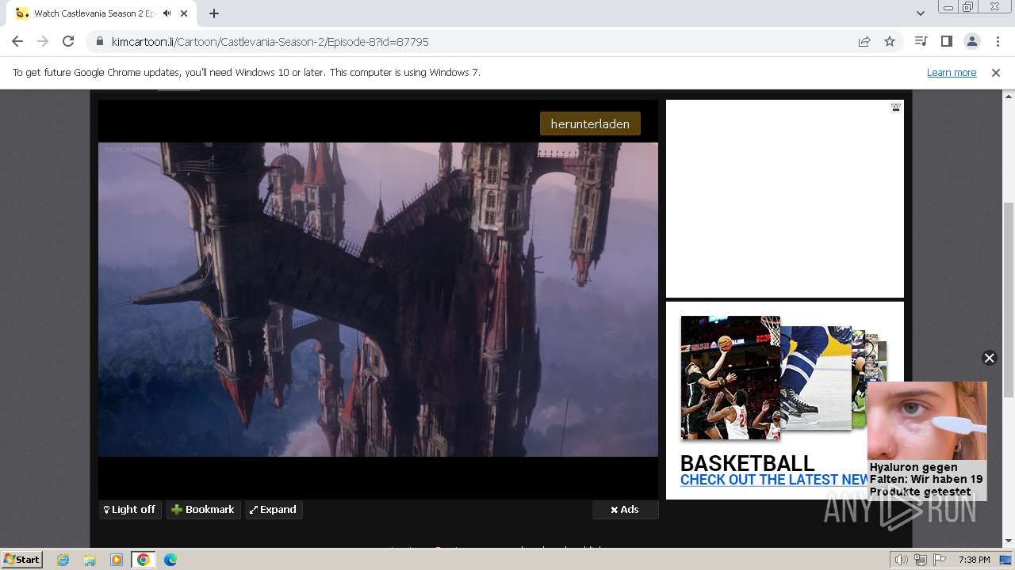Image resolution: width=1015 pixels, height=570 pixels.
Task: Click the herunterladen download button
Action: point(590,123)
